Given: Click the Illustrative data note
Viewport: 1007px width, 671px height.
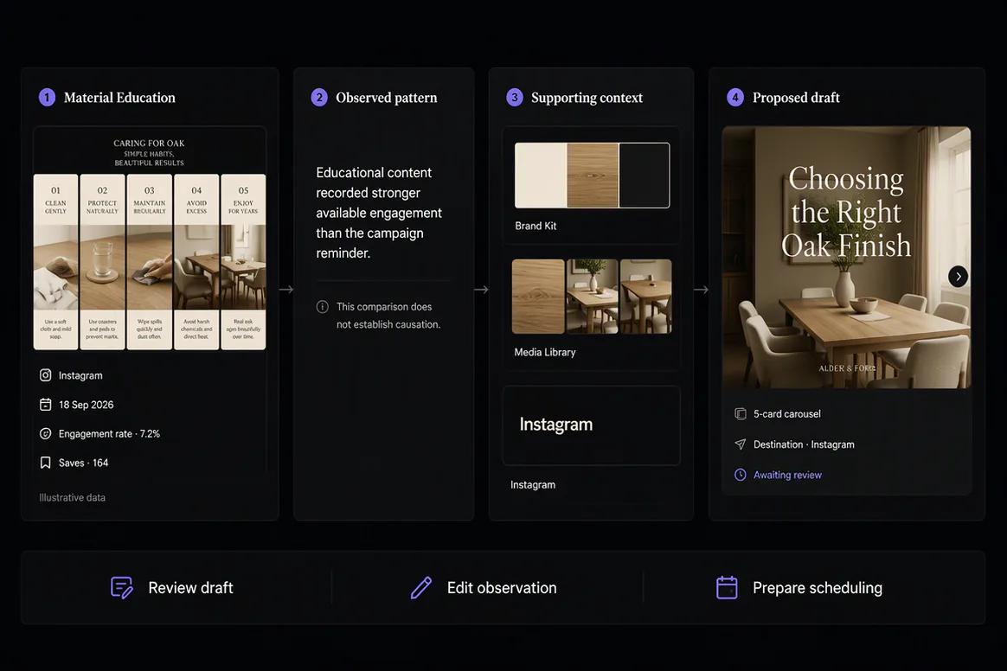Looking at the screenshot, I should point(72,498).
